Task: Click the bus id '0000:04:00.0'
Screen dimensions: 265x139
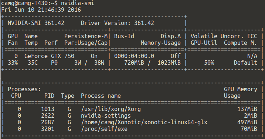Action: 134,56
